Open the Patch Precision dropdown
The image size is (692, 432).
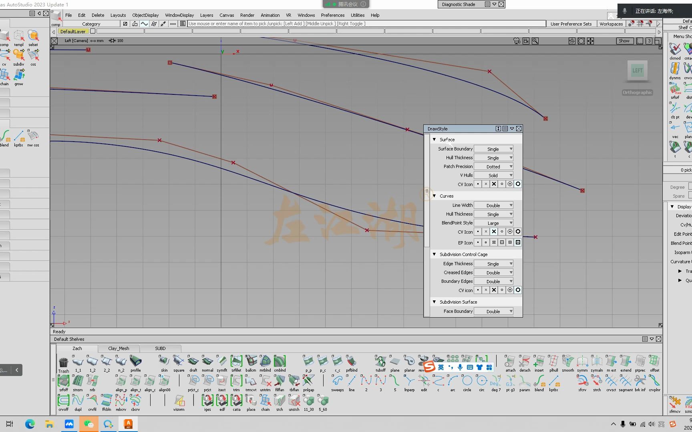pos(493,166)
